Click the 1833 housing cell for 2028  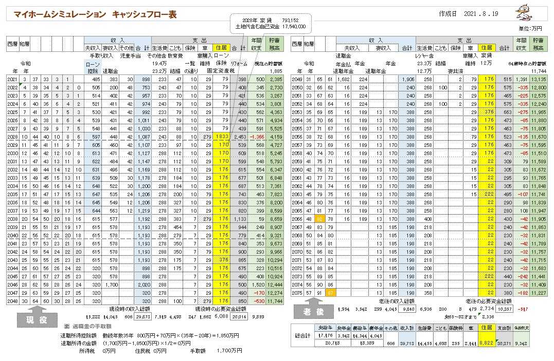(222, 138)
